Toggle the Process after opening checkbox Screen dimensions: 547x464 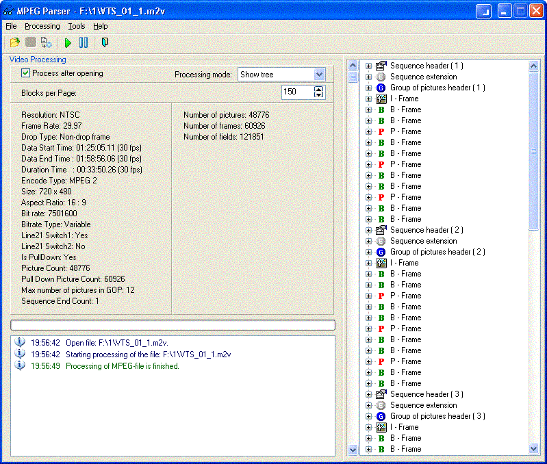(26, 73)
